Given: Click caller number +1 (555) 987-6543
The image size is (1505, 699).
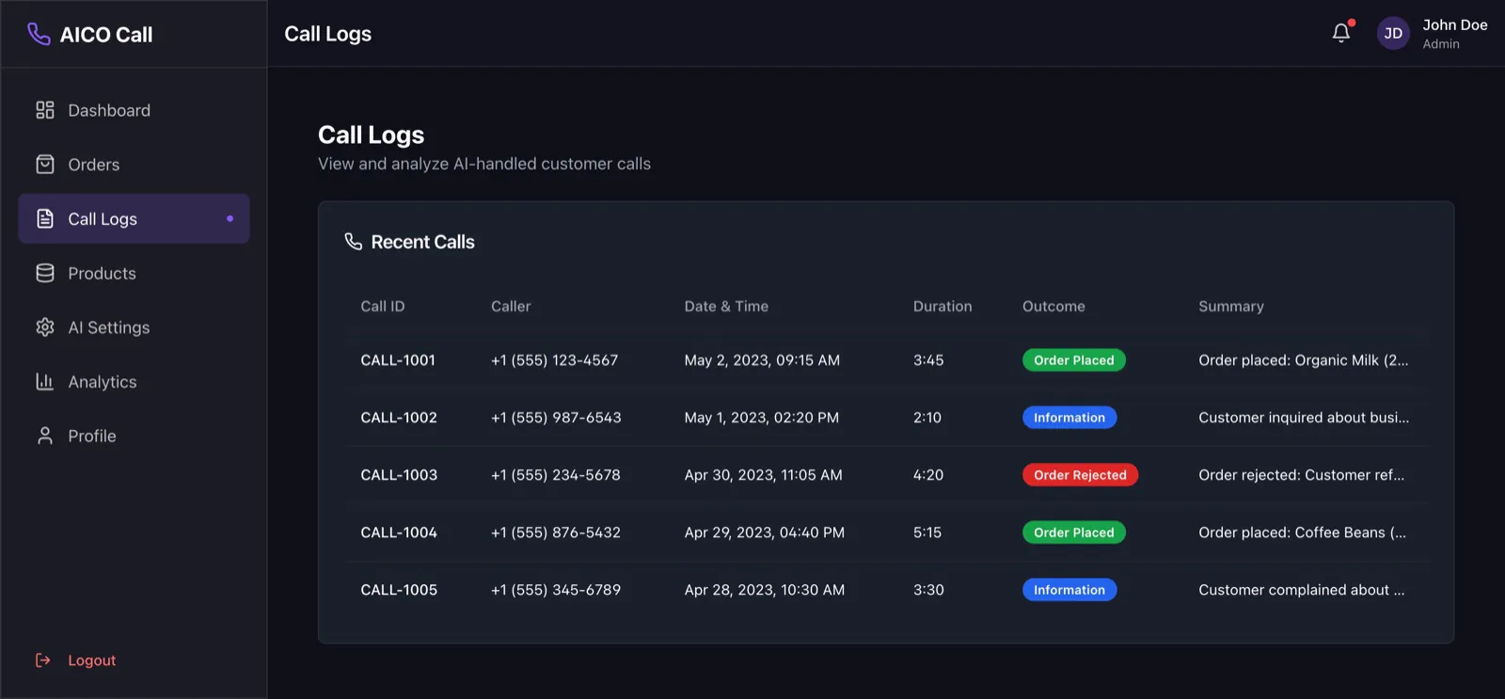Looking at the screenshot, I should (556, 418).
